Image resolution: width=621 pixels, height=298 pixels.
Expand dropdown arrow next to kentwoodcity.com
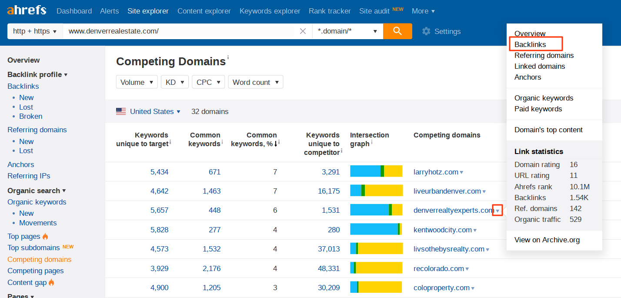[x=475, y=230]
